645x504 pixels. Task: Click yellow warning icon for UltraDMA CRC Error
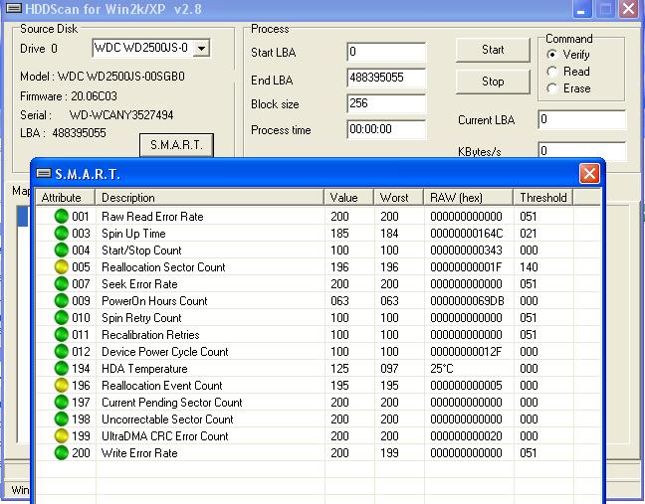(x=62, y=435)
